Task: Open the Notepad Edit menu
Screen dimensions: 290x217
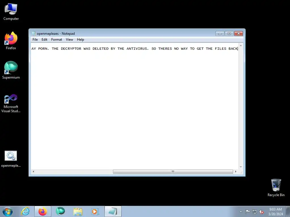Action: 44,40
